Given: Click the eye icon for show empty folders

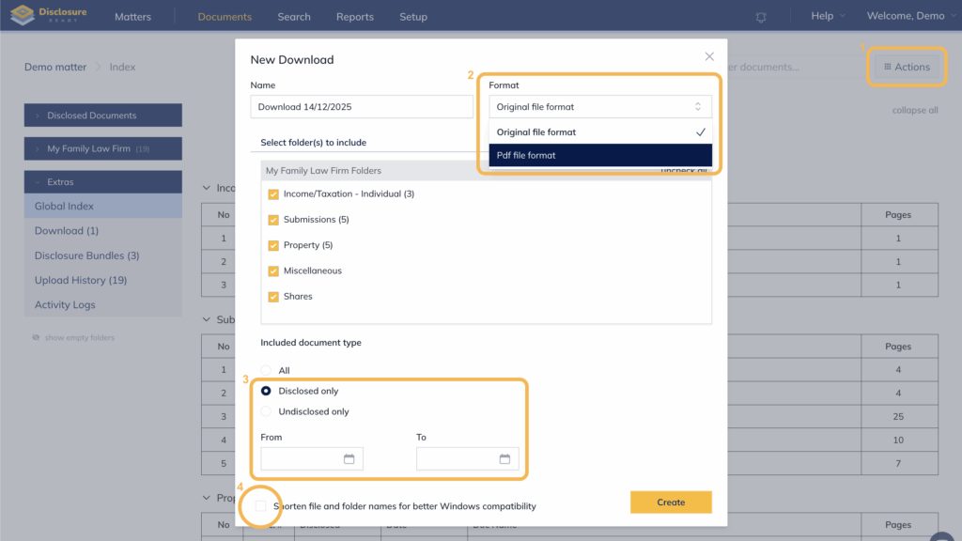Looking at the screenshot, I should coord(36,338).
